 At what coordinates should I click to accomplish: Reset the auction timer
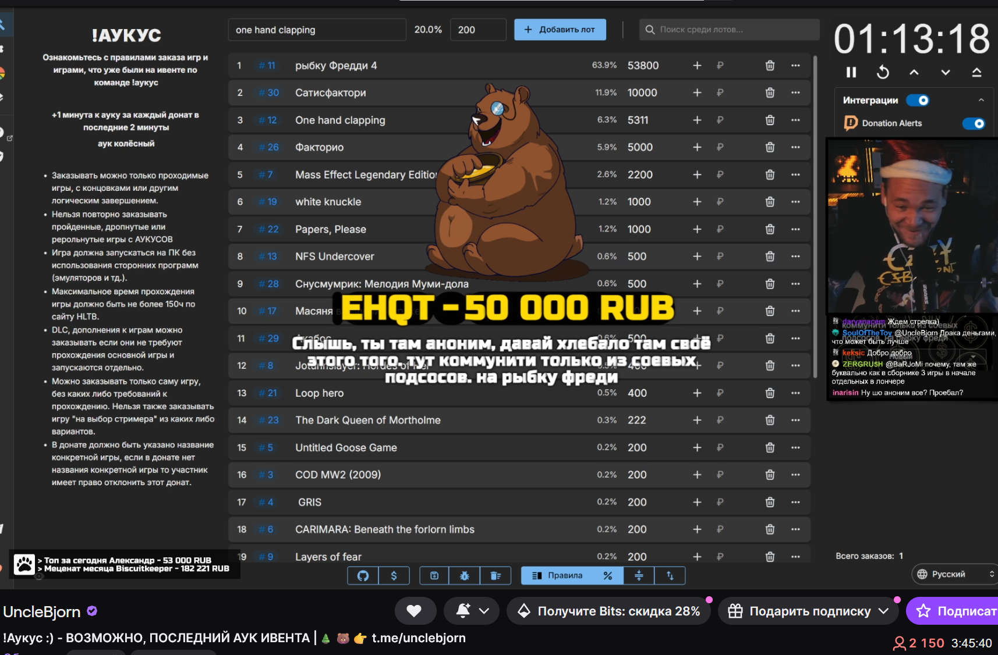[x=883, y=72]
